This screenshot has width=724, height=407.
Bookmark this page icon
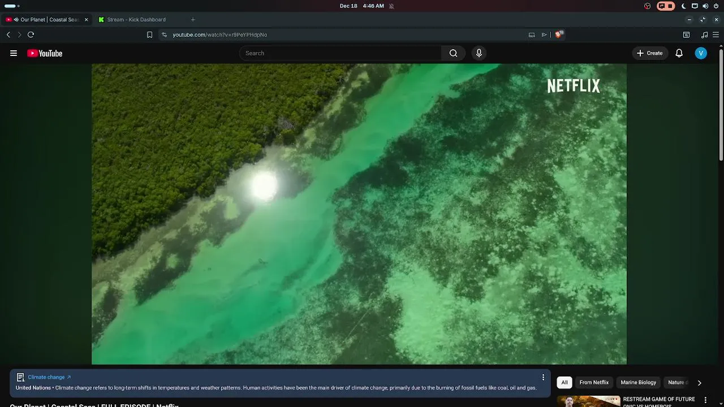[x=149, y=34]
